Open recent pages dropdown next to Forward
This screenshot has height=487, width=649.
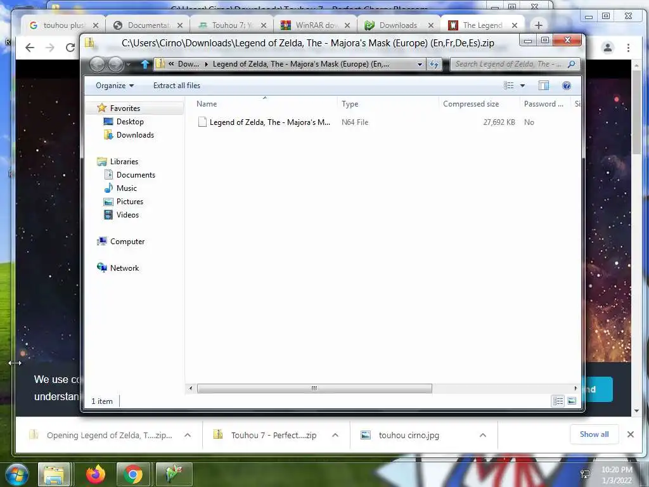click(129, 64)
